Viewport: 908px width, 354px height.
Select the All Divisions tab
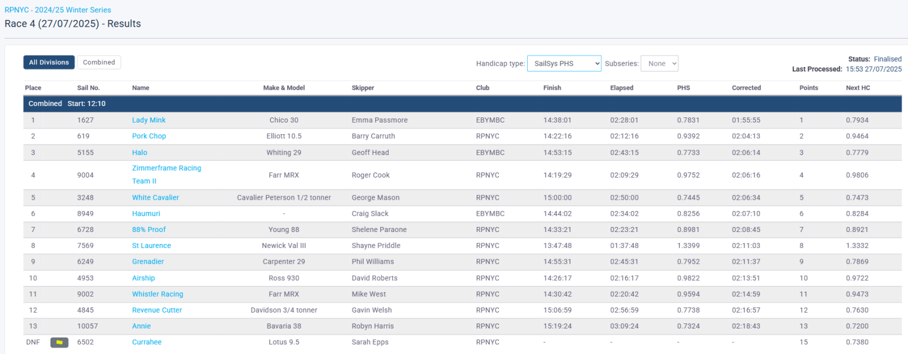point(49,62)
